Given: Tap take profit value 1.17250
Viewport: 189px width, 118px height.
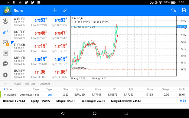Looking at the screenshot, I should tap(129, 95).
